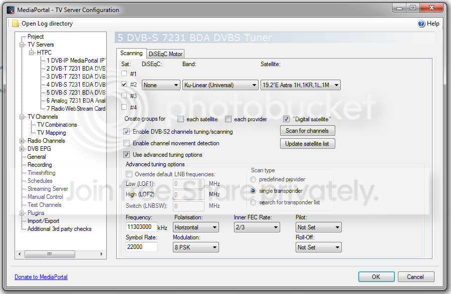Uncheck the "Digital satellite" group checkbox

coord(286,119)
